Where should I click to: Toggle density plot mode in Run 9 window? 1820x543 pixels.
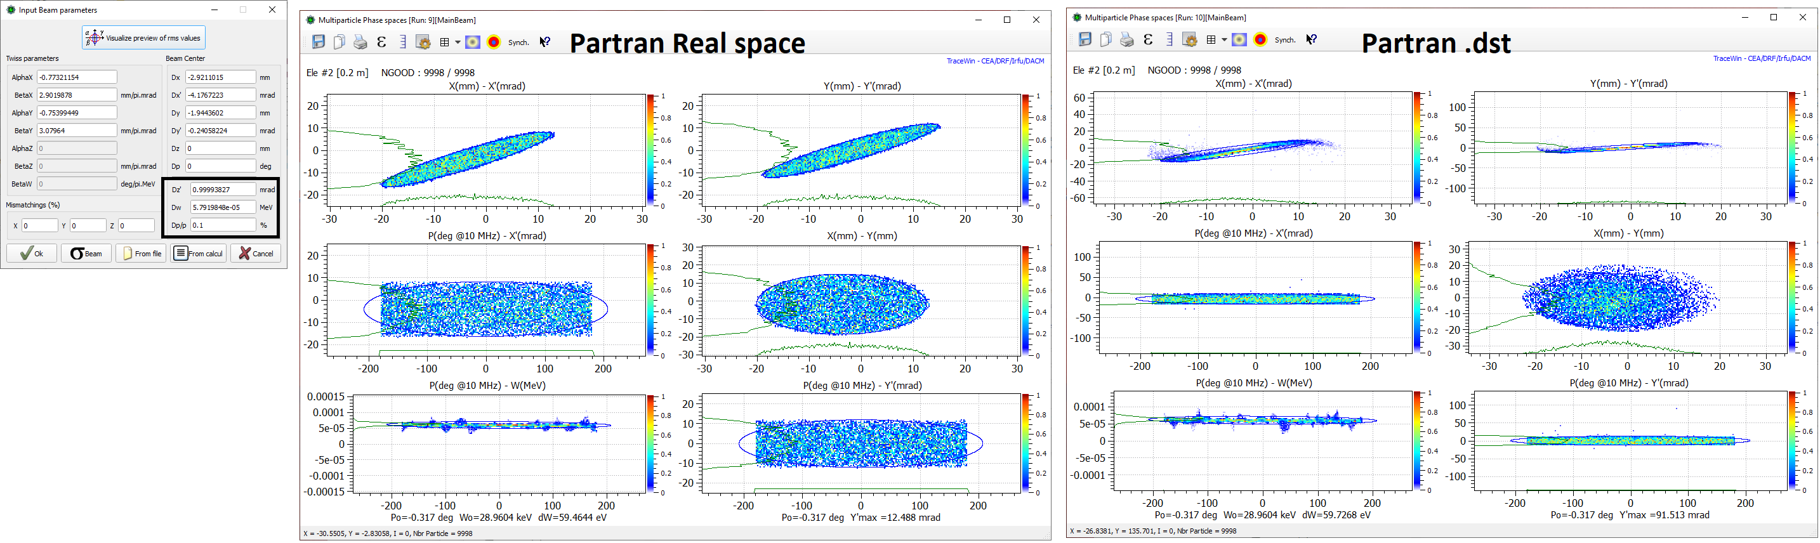point(473,43)
